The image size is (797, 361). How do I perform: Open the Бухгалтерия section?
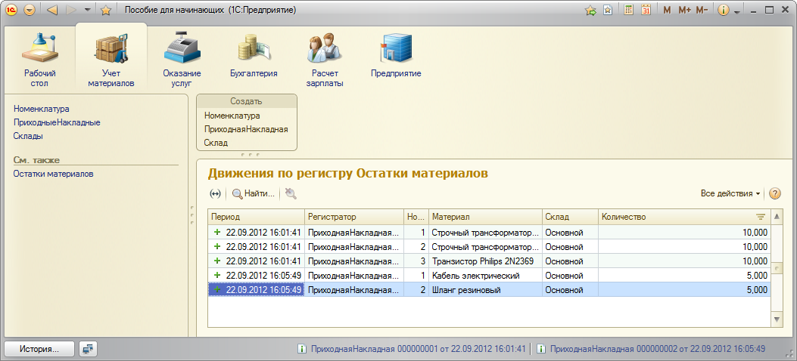click(254, 55)
